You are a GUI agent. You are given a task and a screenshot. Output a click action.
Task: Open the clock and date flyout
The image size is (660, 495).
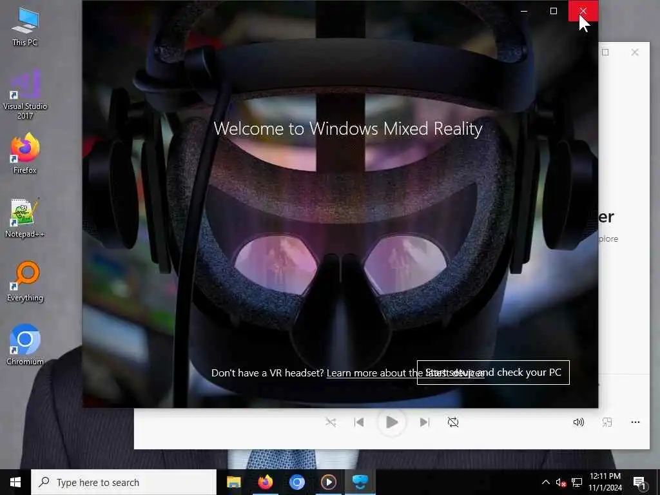[x=605, y=482]
